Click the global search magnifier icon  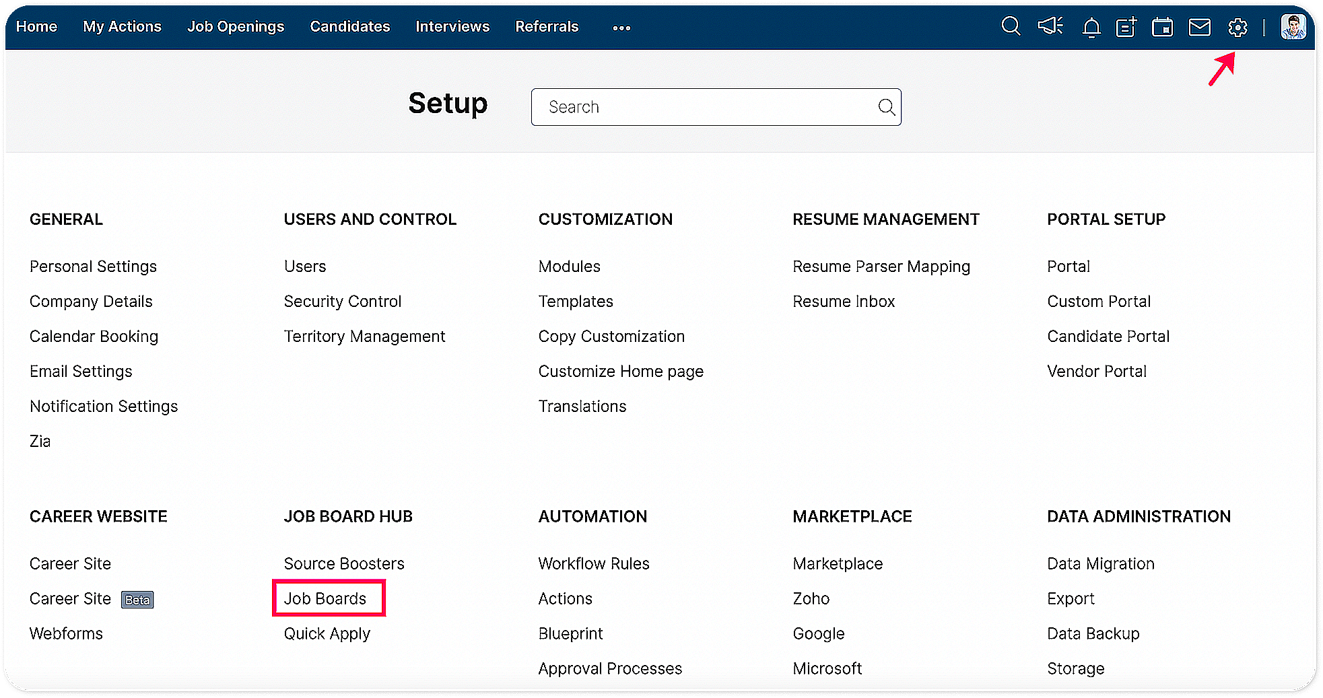(x=1011, y=27)
